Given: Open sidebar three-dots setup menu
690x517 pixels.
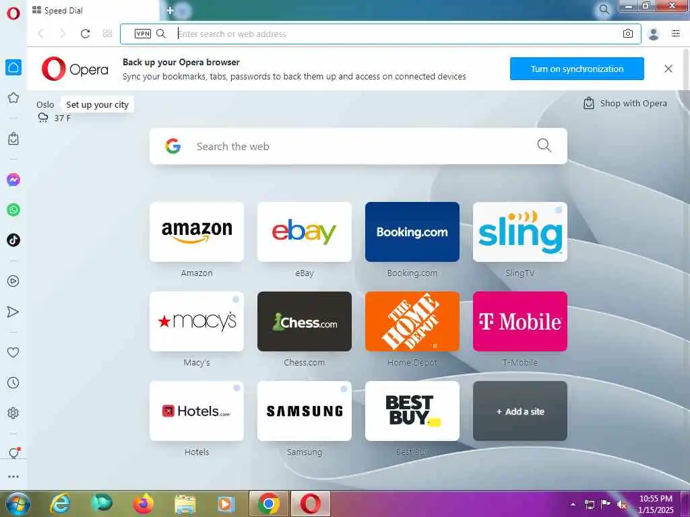Looking at the screenshot, I should tap(13, 477).
